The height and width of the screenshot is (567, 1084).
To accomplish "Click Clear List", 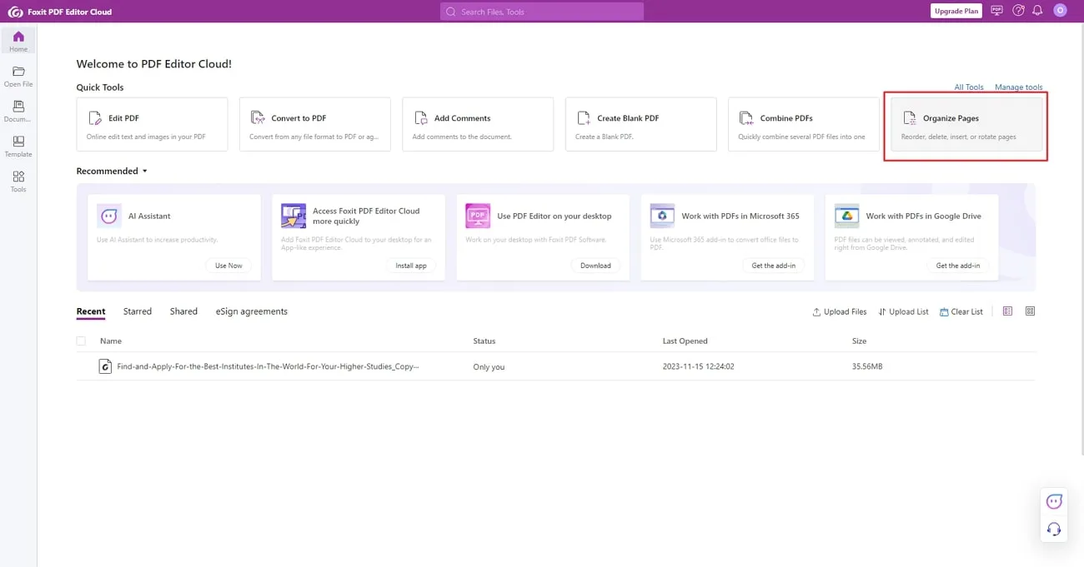I will tap(961, 311).
